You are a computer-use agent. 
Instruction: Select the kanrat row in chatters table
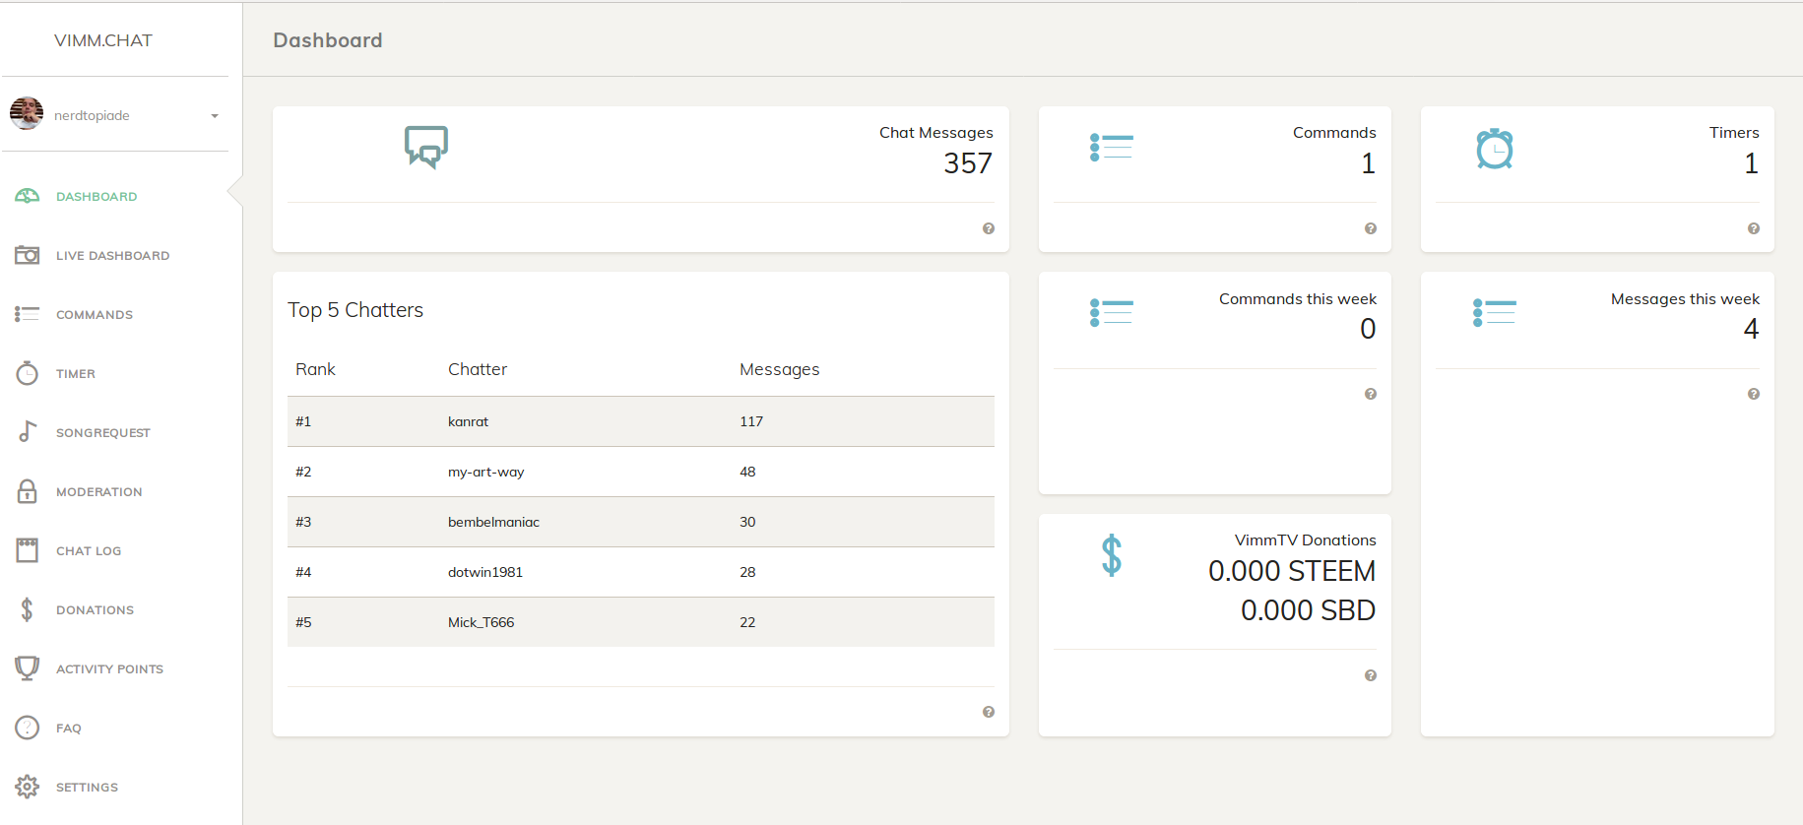(x=641, y=421)
